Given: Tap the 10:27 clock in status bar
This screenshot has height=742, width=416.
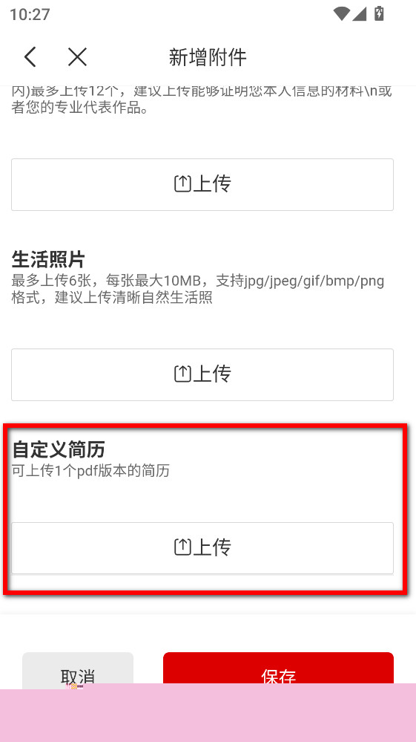Looking at the screenshot, I should [30, 14].
